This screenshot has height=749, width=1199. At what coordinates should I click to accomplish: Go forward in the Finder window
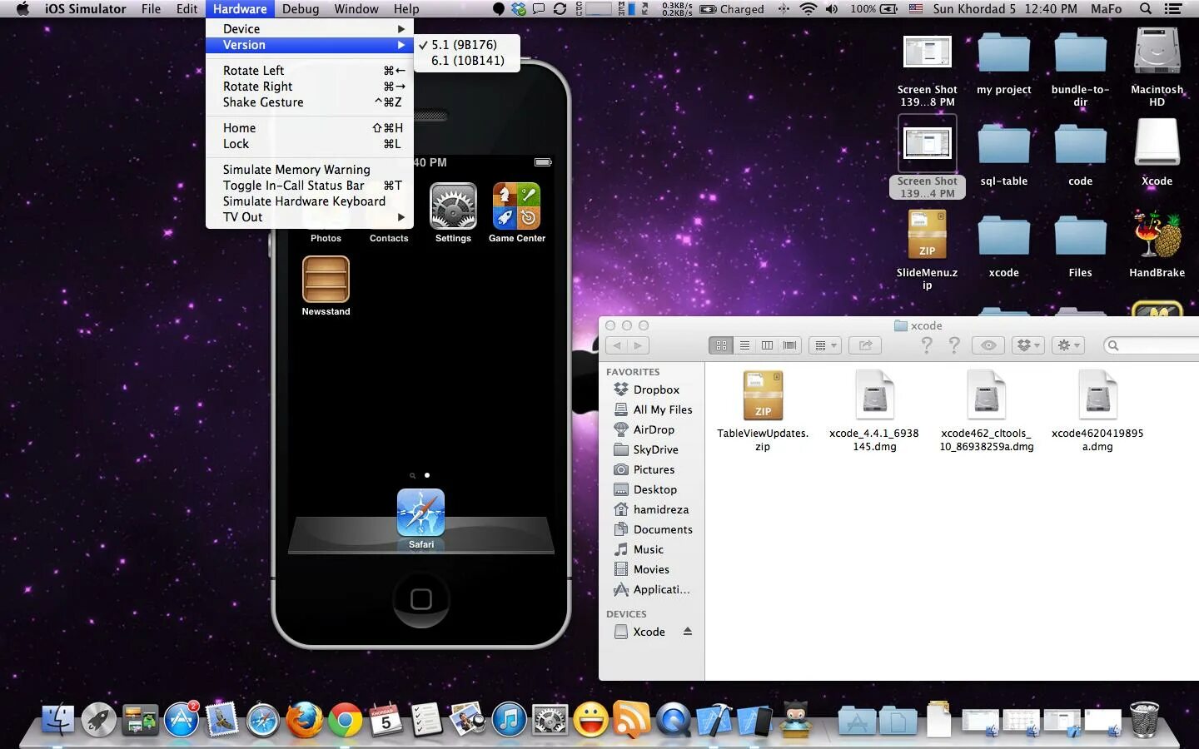click(639, 345)
